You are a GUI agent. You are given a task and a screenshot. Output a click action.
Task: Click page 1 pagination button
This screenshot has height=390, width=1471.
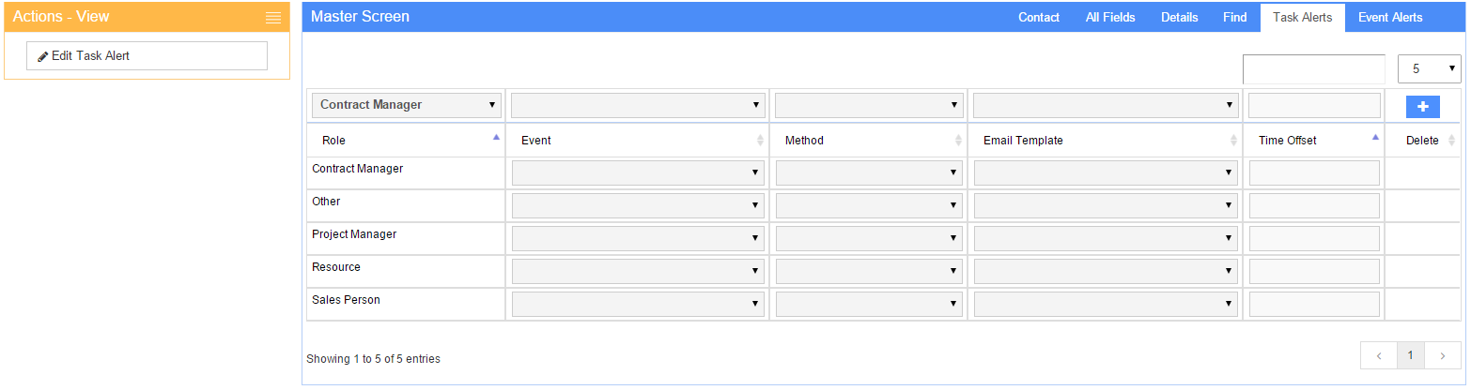click(1410, 355)
